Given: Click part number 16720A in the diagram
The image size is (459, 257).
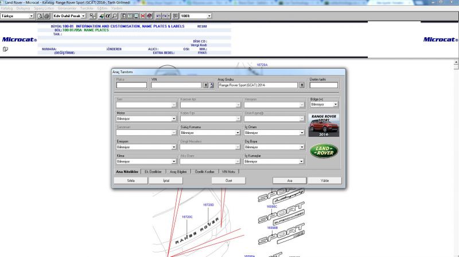Looking at the screenshot, I should [262, 65].
